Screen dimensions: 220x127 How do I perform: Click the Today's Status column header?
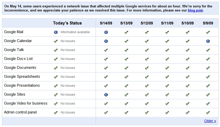67,23
